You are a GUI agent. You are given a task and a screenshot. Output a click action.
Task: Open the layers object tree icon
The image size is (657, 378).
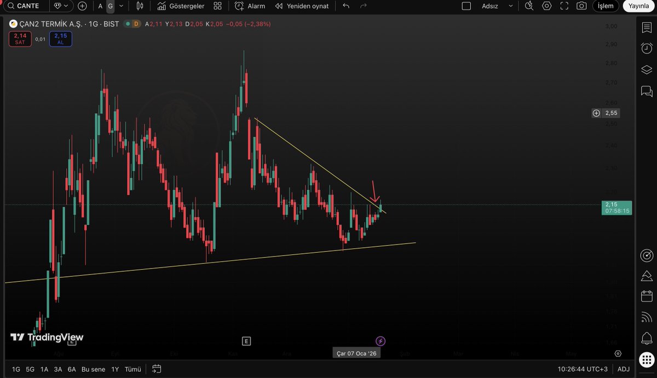[647, 69]
